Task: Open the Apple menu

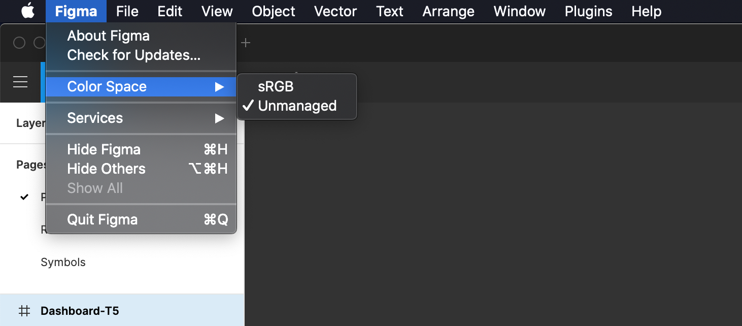Action: coord(28,11)
